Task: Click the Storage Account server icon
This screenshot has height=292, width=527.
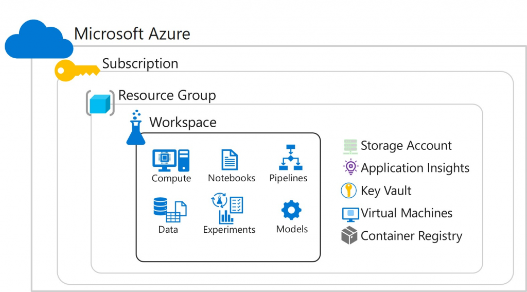Action: point(350,146)
